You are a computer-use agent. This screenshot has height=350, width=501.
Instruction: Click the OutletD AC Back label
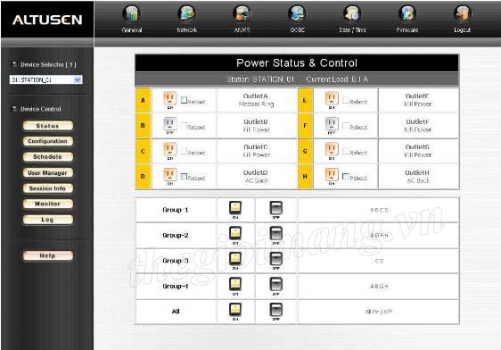click(x=256, y=177)
